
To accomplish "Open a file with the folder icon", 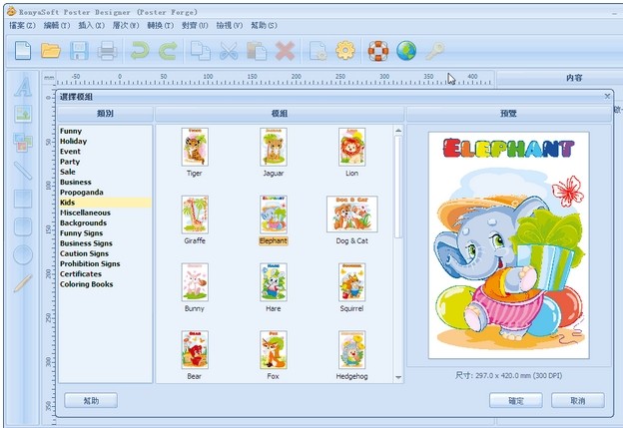I will 51,51.
